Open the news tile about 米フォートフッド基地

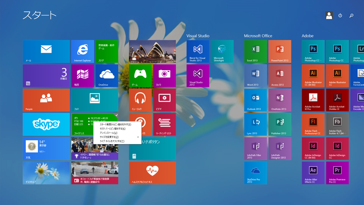(x=95, y=173)
